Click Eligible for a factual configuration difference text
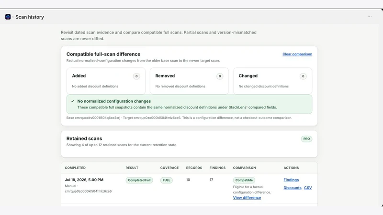 point(252,190)
